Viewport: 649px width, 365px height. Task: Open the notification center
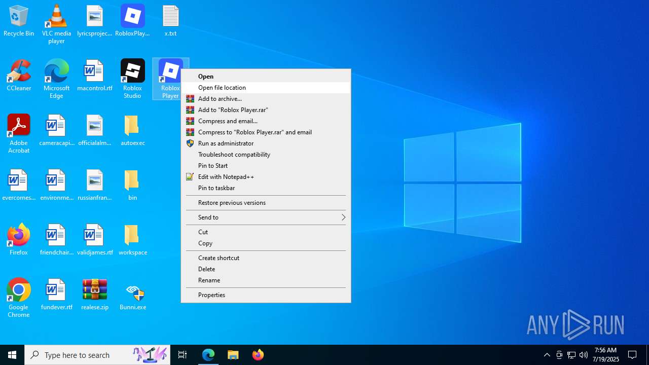pos(632,355)
